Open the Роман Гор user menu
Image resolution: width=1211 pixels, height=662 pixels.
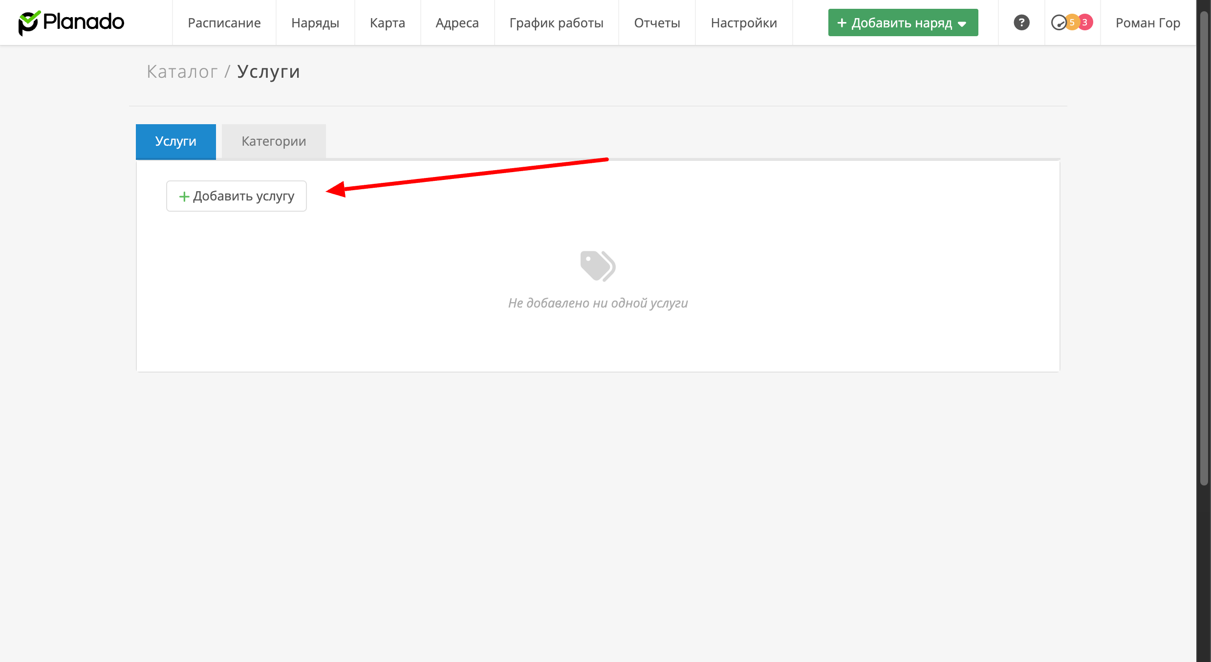pos(1147,23)
